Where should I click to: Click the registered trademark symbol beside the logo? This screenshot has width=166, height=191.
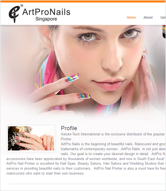tap(22, 5)
